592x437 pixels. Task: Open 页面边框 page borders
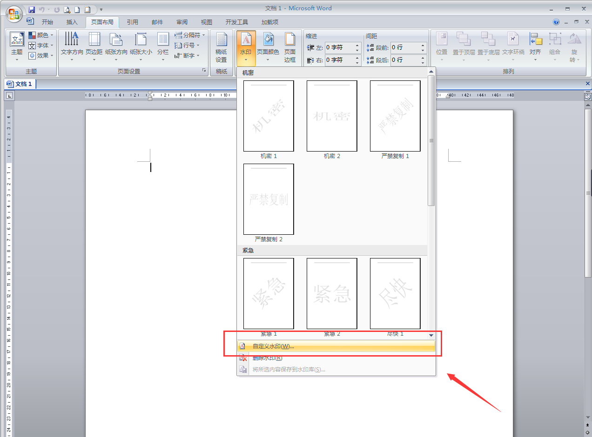point(290,47)
